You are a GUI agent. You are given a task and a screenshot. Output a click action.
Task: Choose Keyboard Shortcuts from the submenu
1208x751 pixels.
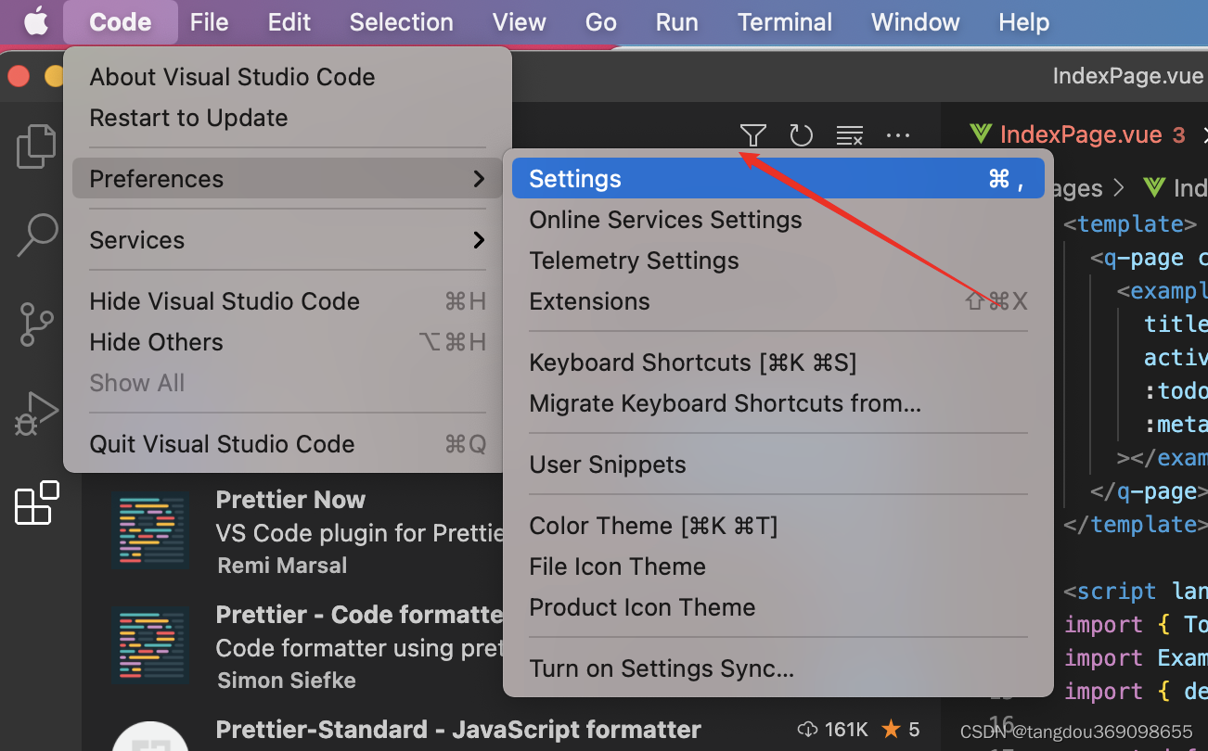691,363
